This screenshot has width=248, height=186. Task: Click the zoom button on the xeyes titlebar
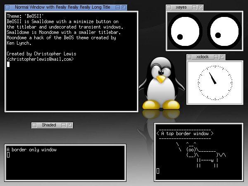[200, 7]
